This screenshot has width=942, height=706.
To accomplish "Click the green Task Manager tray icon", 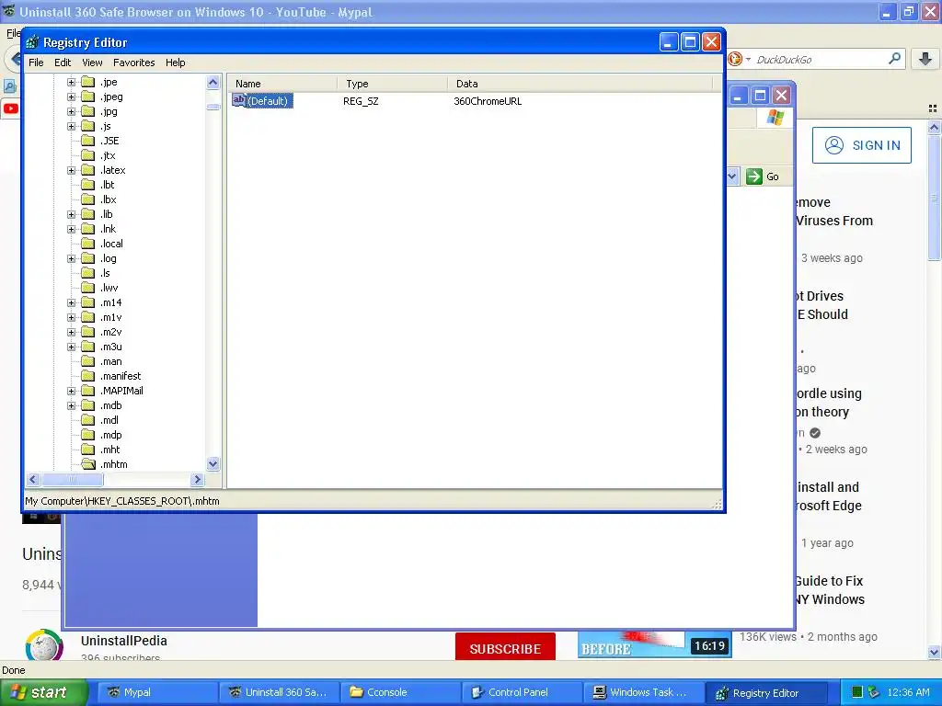I will [856, 692].
